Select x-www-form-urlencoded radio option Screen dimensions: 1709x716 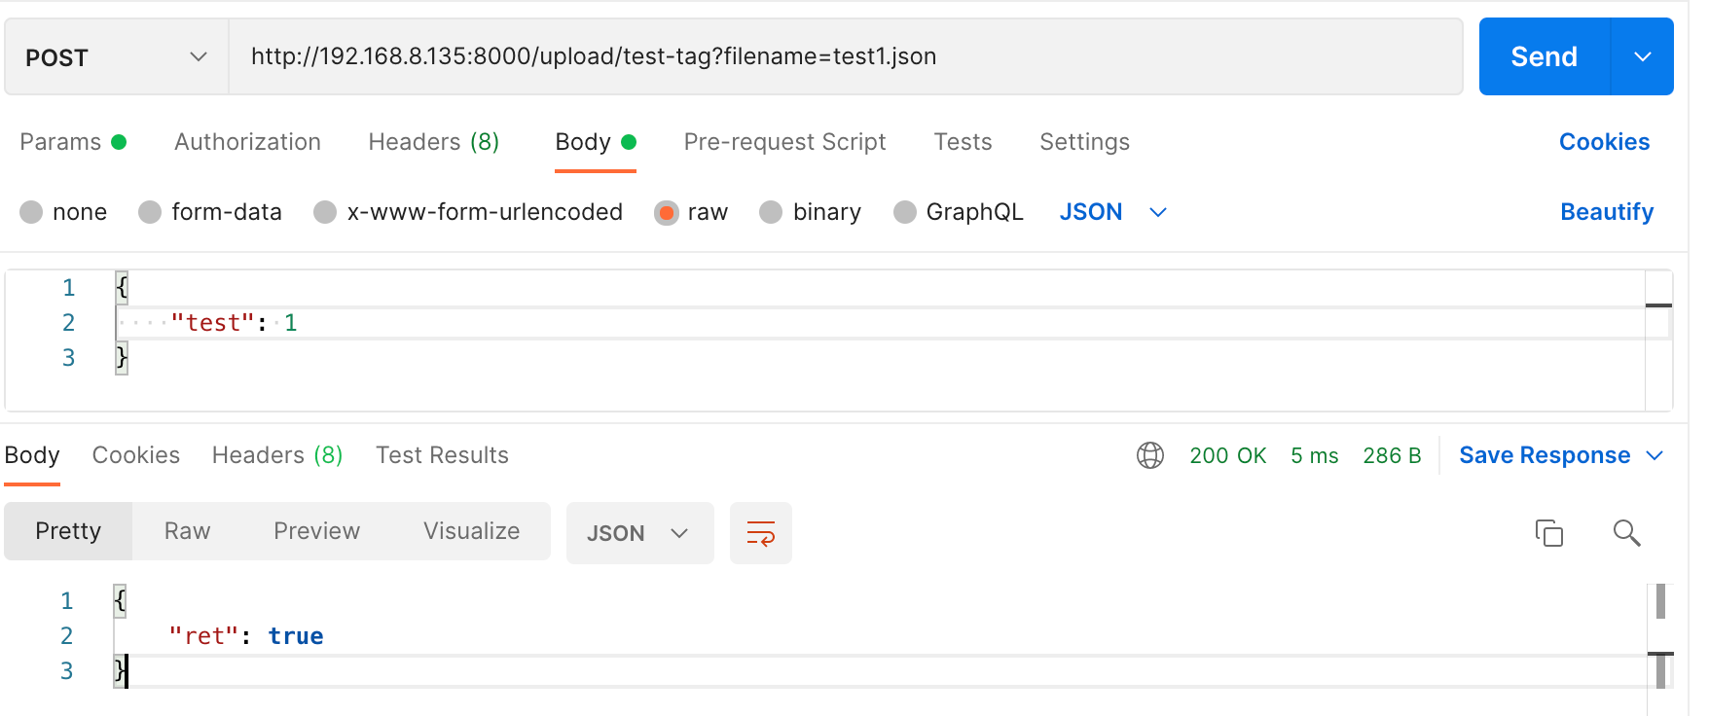click(x=325, y=212)
